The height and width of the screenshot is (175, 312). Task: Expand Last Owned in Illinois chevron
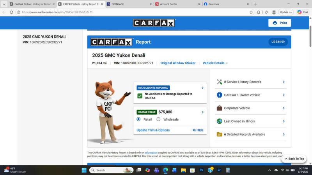(x=284, y=121)
